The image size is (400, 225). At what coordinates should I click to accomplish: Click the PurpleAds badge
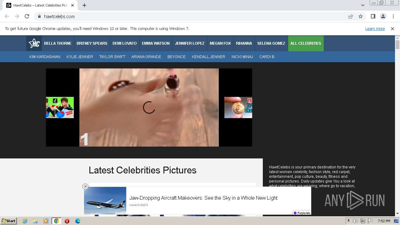coord(302,213)
